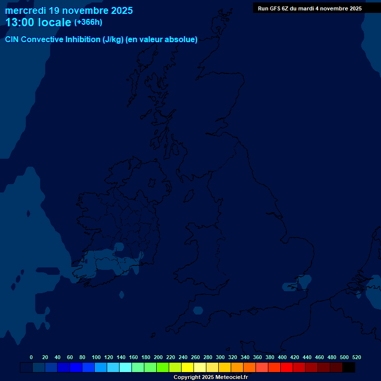Click the black swatch at the 500 mark

349,368
